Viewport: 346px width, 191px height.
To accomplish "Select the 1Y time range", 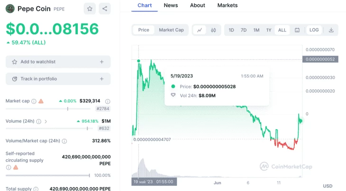I will (269, 30).
